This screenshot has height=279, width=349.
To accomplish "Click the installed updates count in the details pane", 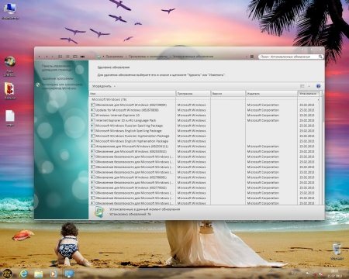I will pos(130,214).
